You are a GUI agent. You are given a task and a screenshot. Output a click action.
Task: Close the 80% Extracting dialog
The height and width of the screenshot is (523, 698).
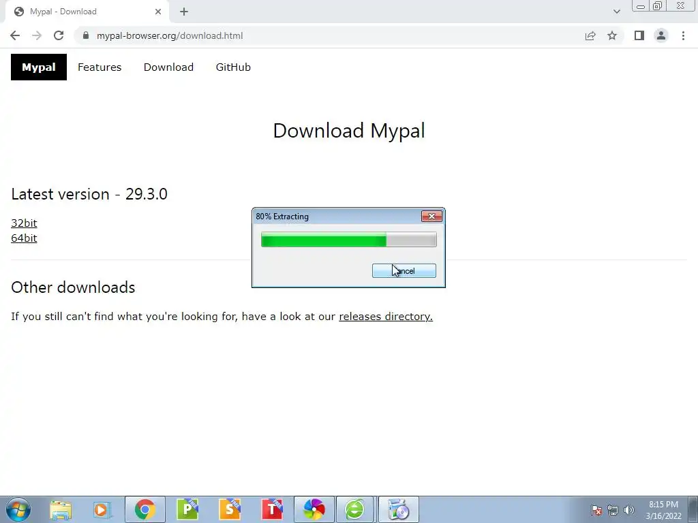tap(431, 216)
